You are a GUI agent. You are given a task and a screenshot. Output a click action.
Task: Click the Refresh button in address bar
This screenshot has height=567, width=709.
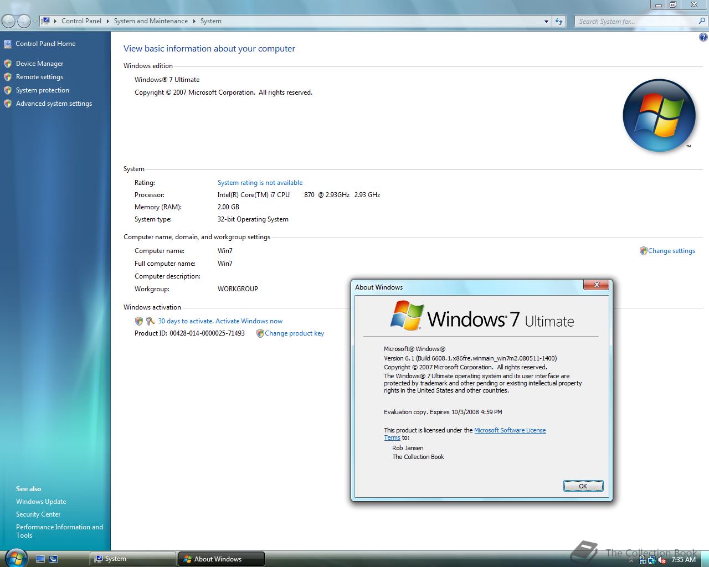pos(559,21)
